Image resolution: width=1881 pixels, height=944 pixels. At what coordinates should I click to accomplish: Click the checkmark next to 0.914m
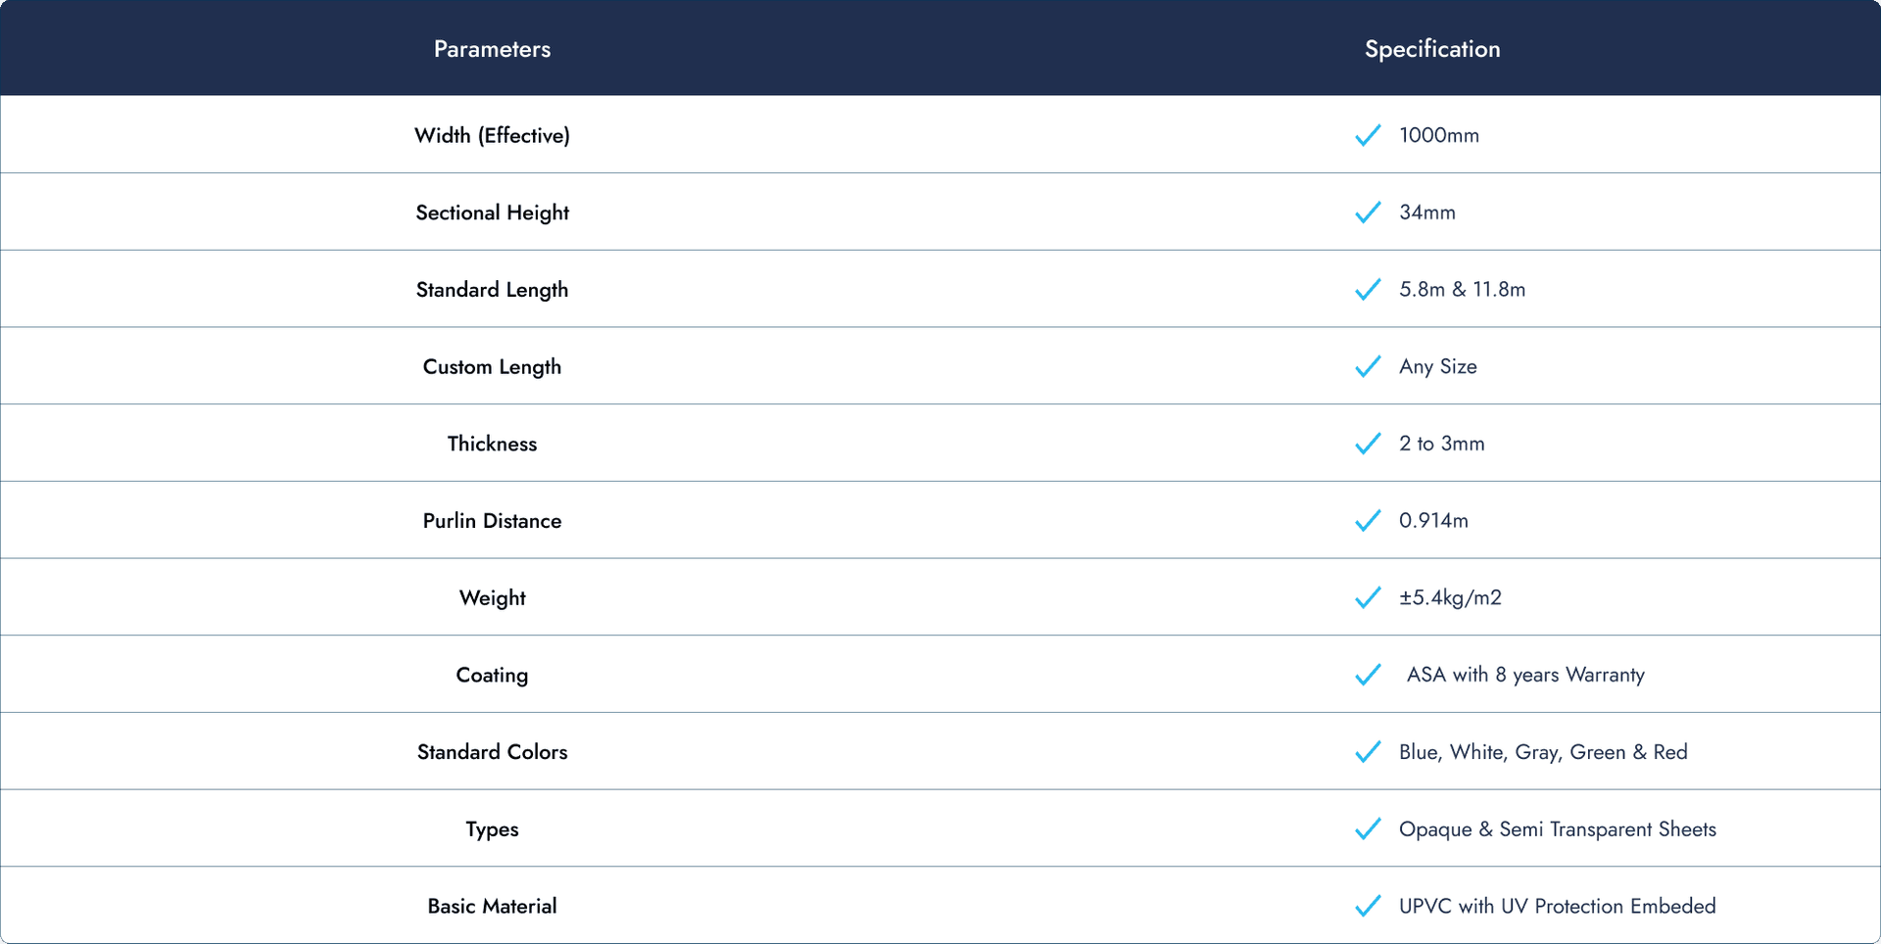point(1368,521)
